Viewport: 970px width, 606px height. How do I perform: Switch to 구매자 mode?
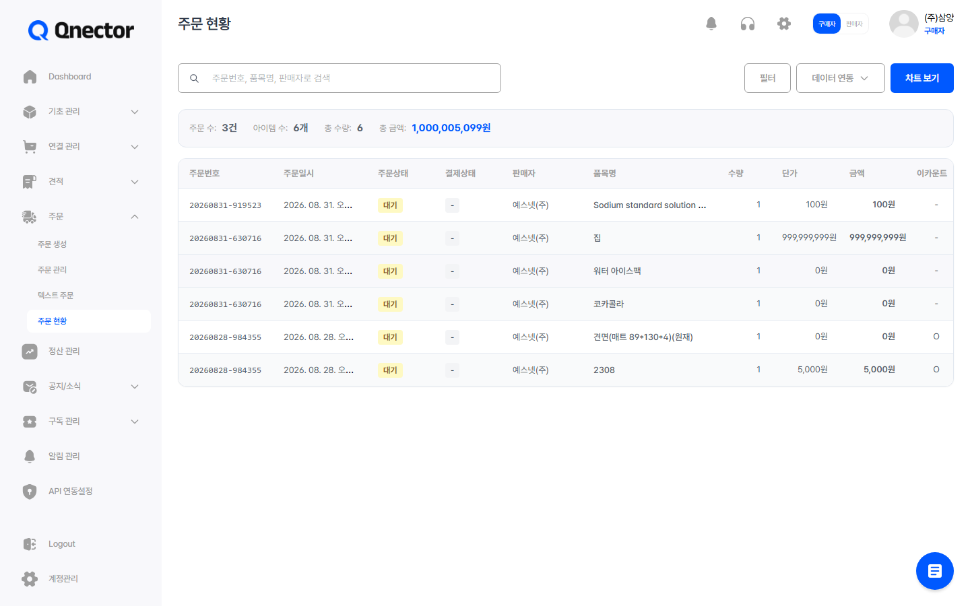(827, 24)
